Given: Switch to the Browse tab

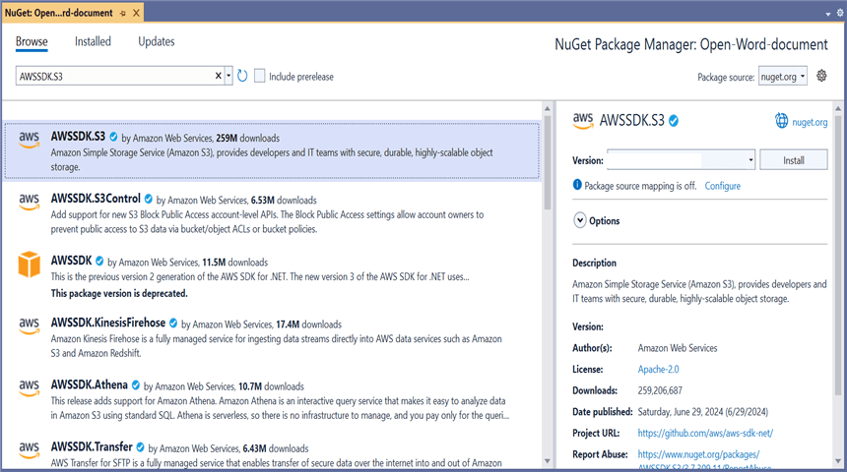Looking at the screenshot, I should click(32, 41).
